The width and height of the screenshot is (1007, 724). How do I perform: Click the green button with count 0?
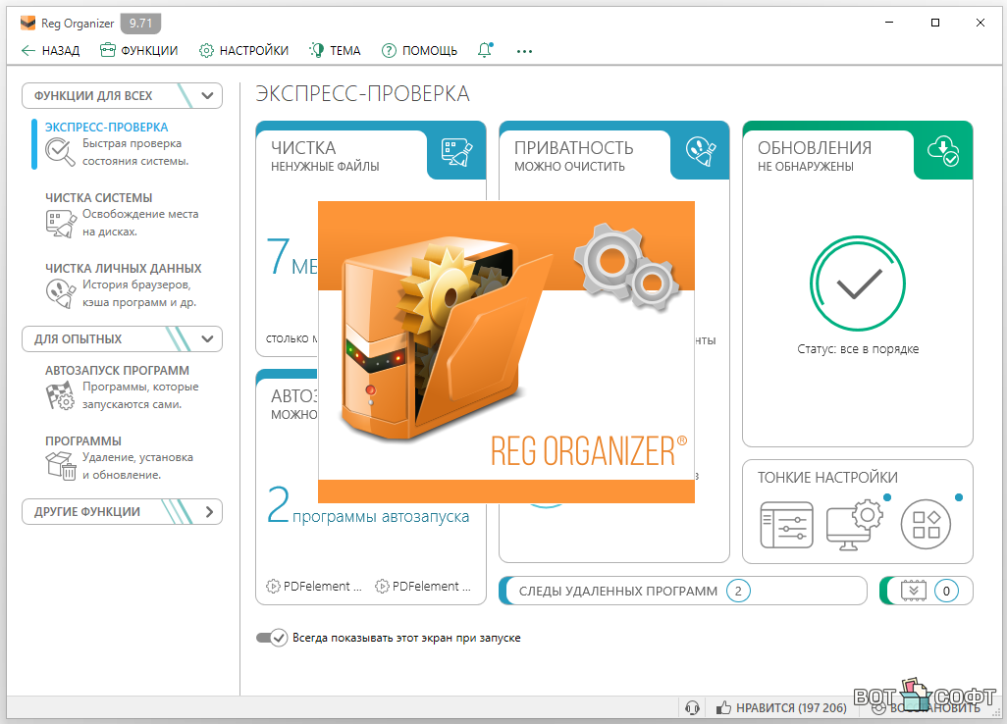click(927, 592)
